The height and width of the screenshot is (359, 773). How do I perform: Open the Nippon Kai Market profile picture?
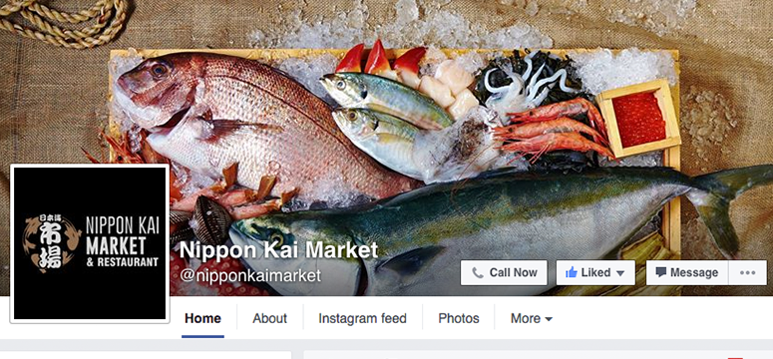click(90, 243)
